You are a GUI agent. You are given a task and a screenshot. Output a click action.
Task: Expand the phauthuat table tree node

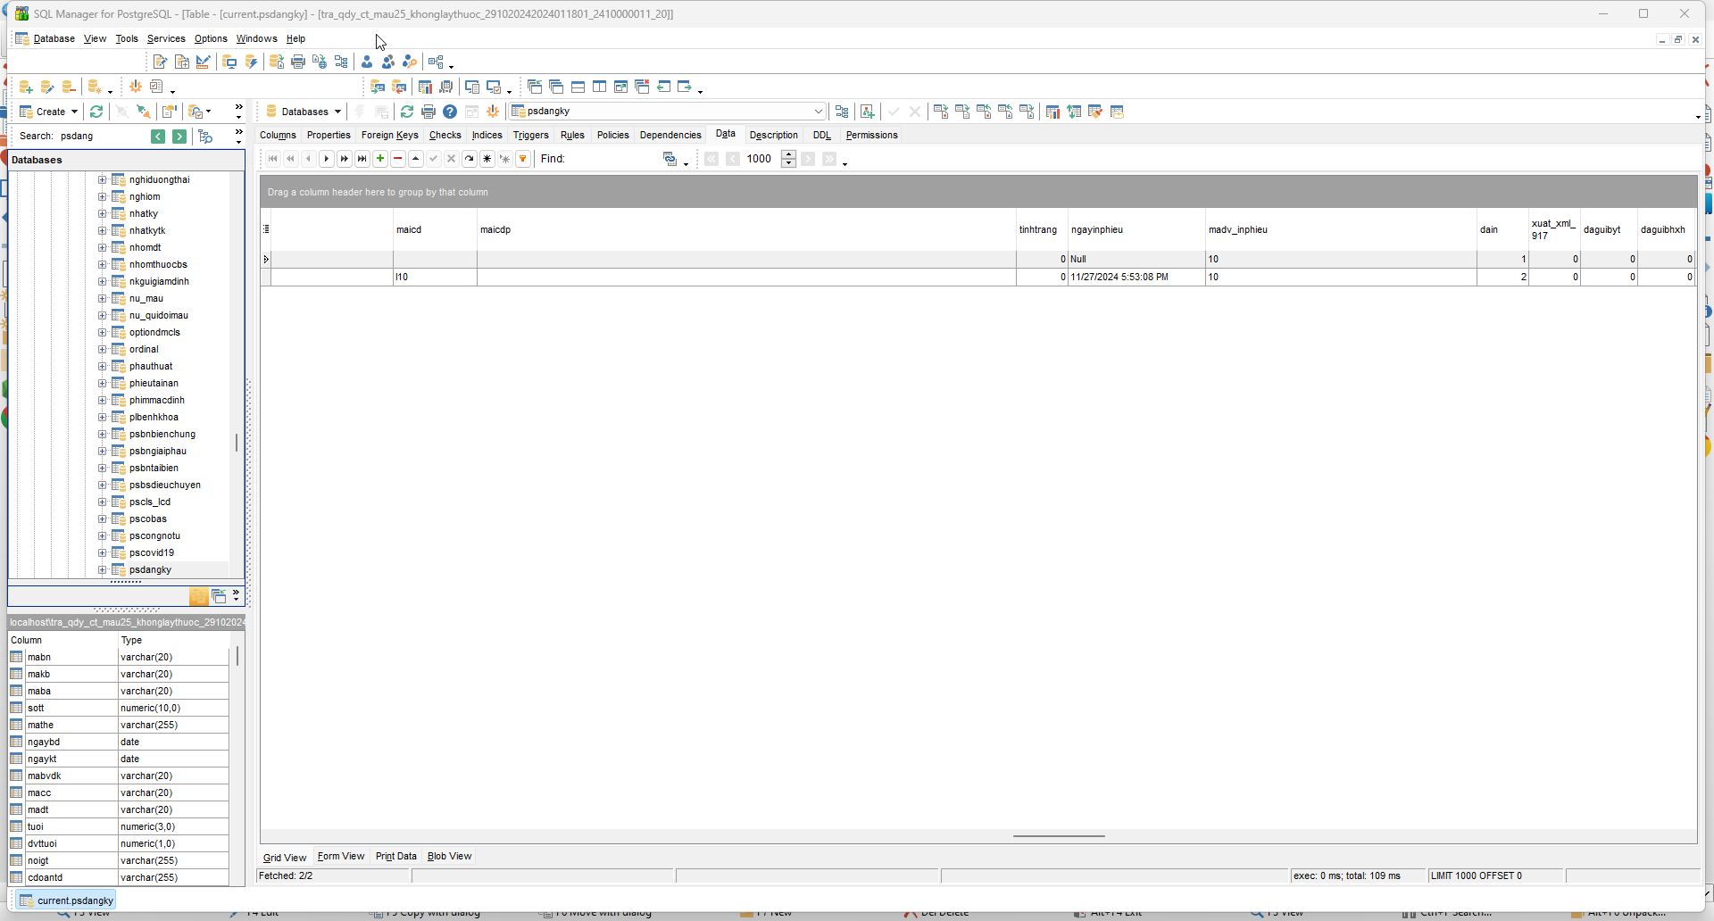[x=102, y=367]
